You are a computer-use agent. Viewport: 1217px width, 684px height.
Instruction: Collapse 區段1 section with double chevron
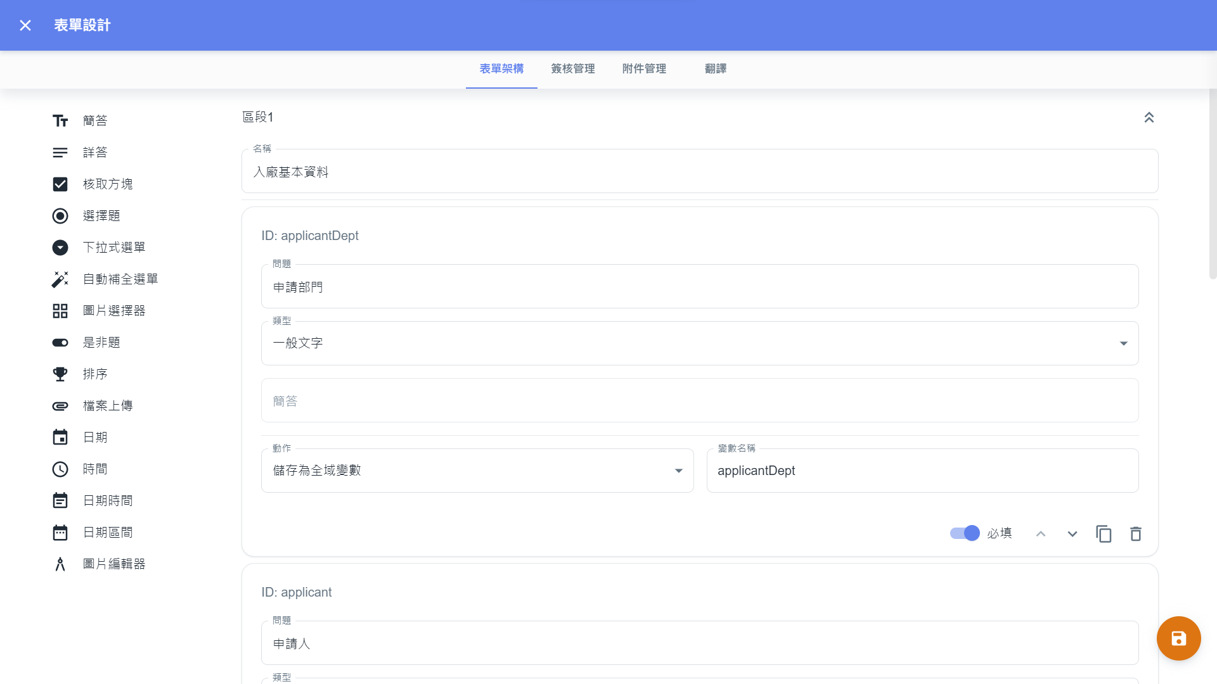1149,117
